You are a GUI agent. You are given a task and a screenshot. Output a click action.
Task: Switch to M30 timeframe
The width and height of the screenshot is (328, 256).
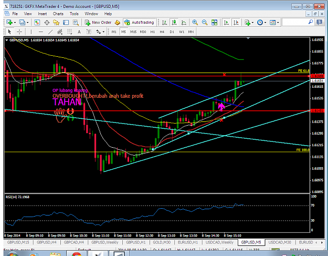[143, 32]
